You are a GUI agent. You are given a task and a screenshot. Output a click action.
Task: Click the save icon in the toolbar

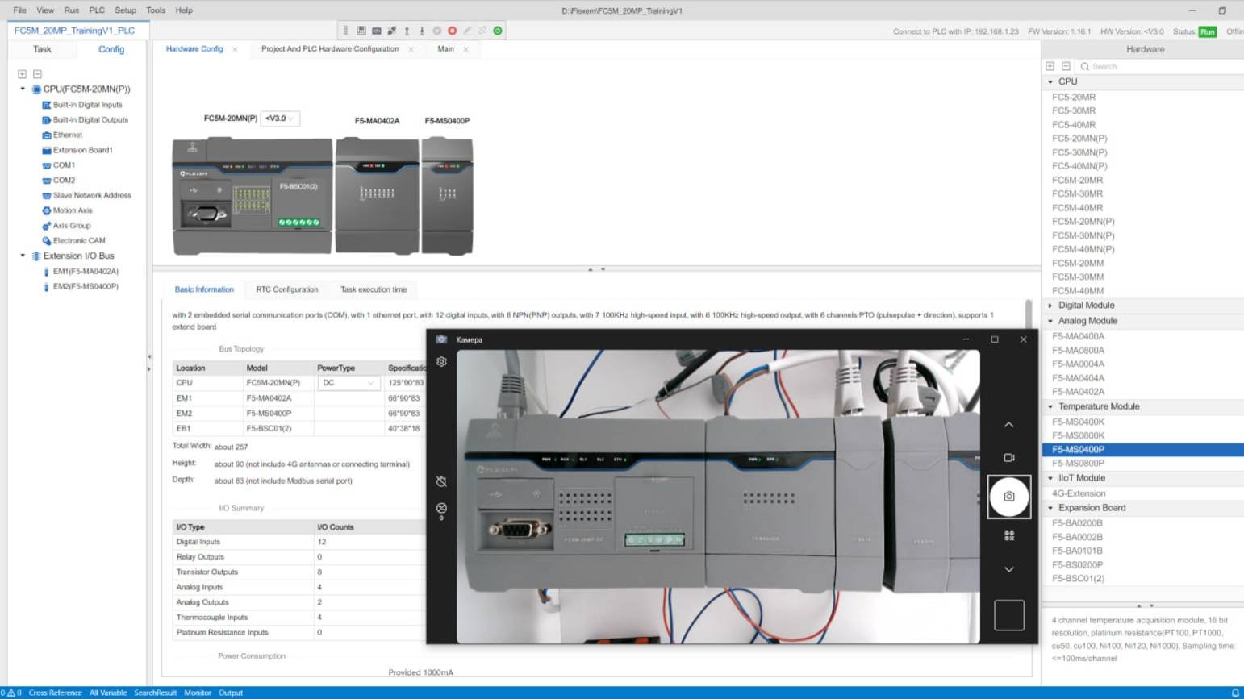pos(361,31)
